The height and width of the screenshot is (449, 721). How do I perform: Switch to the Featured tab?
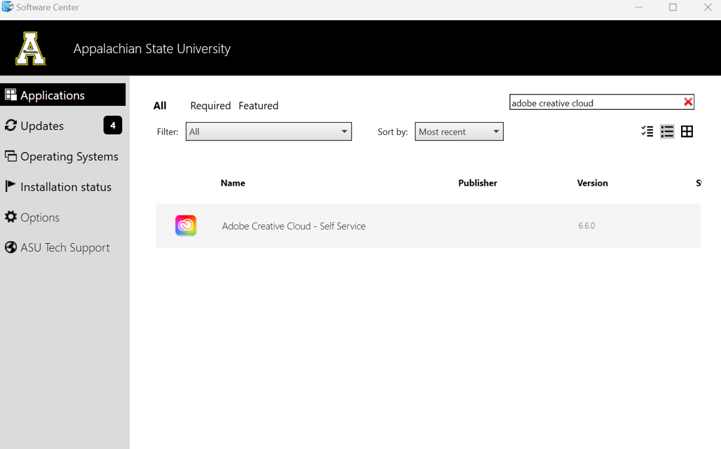258,106
